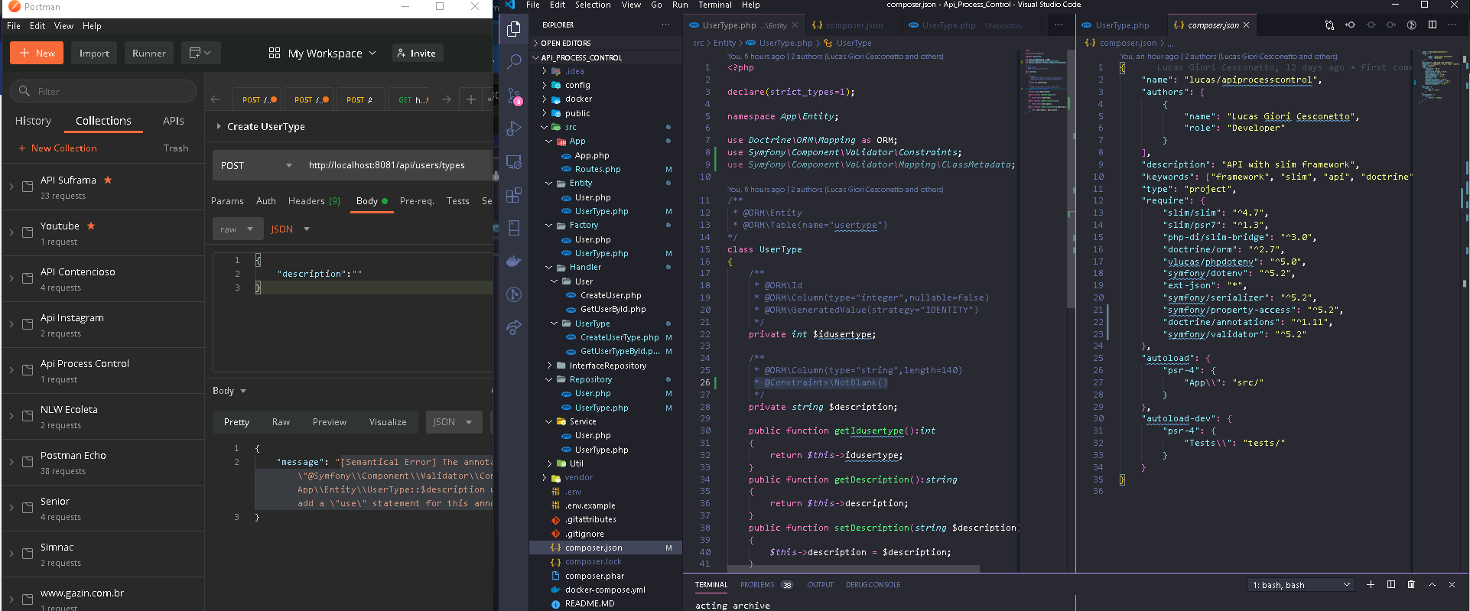This screenshot has height=611, width=1470.
Task: Click the split editor right icon
Action: tap(1433, 25)
